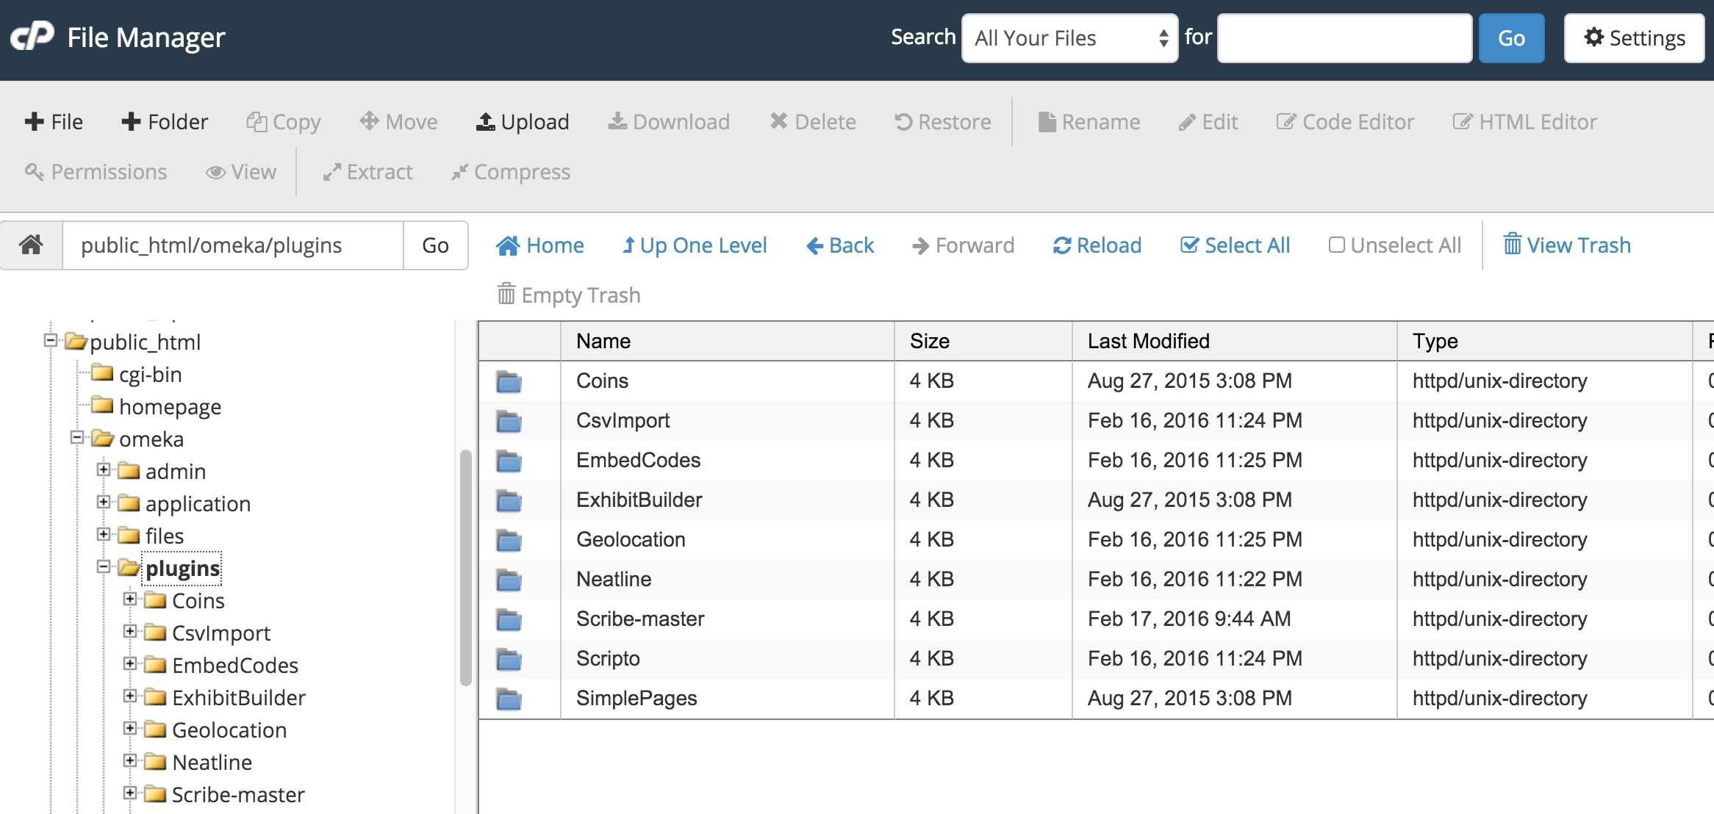Click the Compress toolbar item

click(511, 172)
